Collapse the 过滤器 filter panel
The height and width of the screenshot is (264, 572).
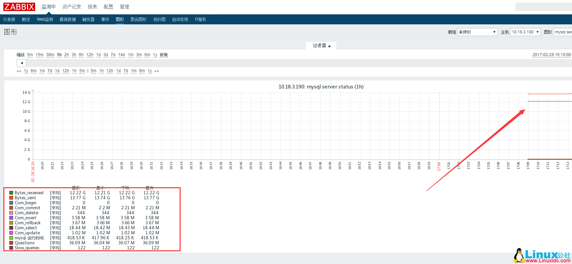click(x=321, y=46)
